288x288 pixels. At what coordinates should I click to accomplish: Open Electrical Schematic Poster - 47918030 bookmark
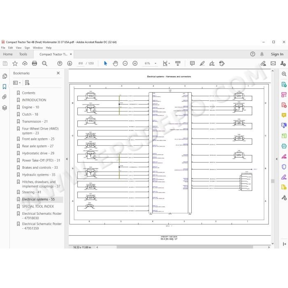pyautogui.click(x=42, y=216)
